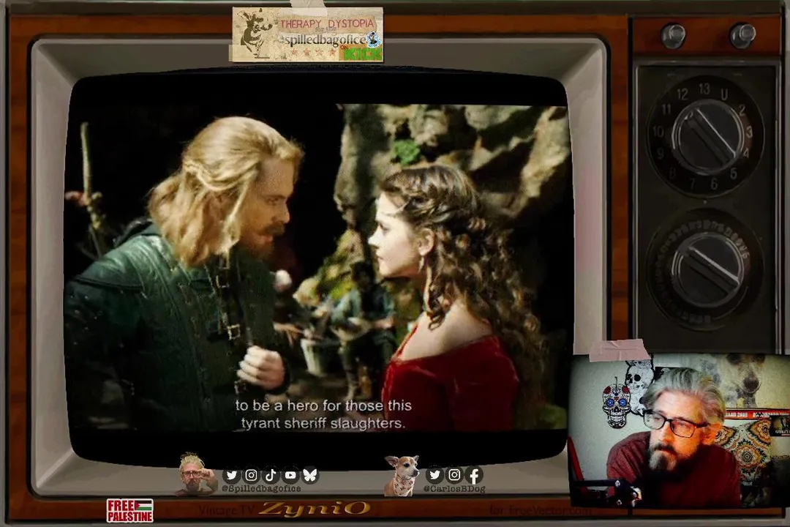Click the man's avatar beside the social icons

(x=194, y=474)
